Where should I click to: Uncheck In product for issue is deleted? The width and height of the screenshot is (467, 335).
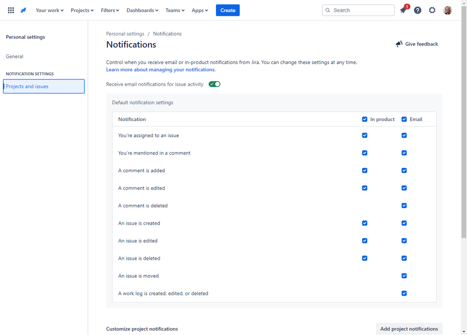(x=365, y=258)
